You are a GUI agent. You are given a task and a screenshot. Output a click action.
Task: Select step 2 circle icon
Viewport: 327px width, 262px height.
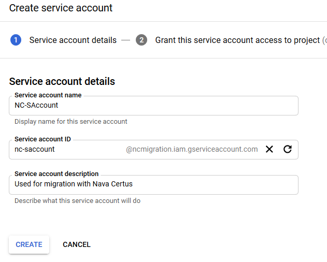141,40
